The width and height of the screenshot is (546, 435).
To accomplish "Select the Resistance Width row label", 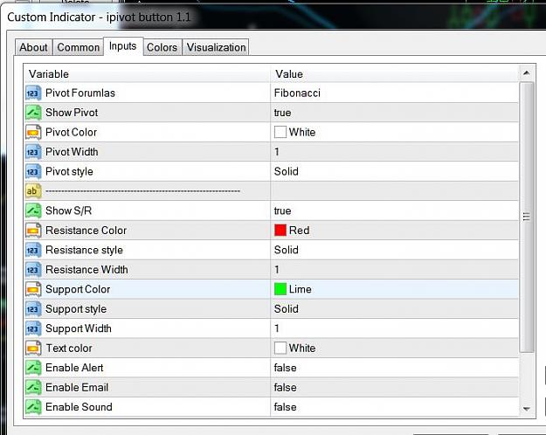I will pos(86,270).
